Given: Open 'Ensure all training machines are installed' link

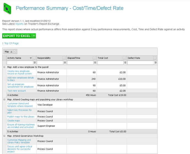Looking at the screenshot, I should pyautogui.click(x=21, y=126).
